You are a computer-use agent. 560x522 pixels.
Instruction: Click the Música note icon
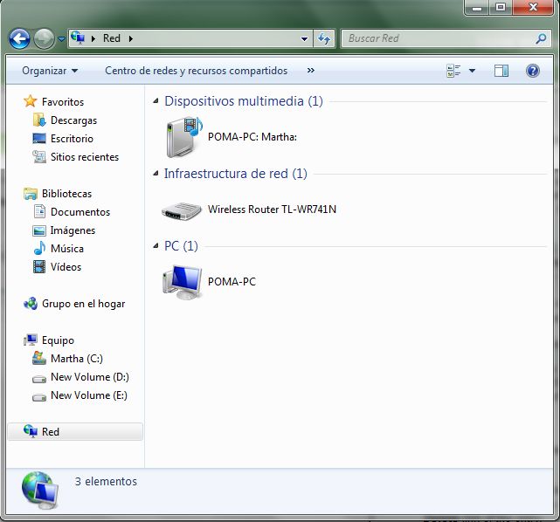coord(39,248)
